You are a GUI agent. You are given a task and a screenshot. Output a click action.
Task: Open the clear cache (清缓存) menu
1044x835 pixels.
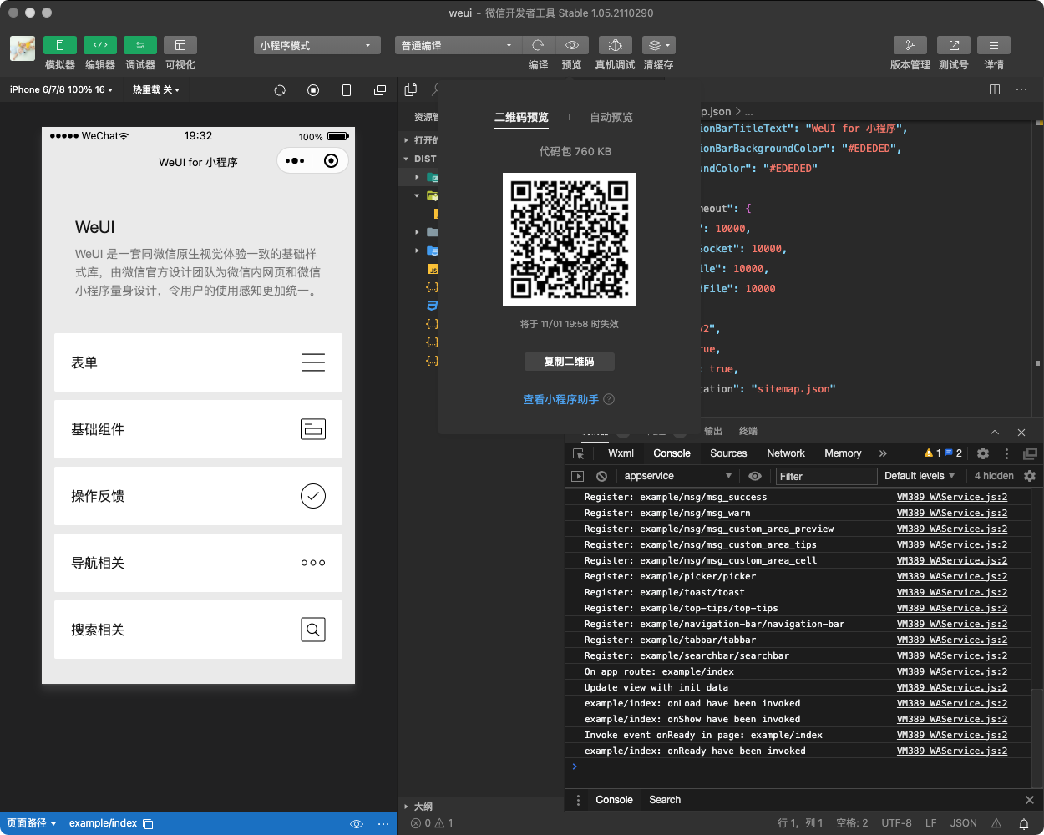click(659, 45)
